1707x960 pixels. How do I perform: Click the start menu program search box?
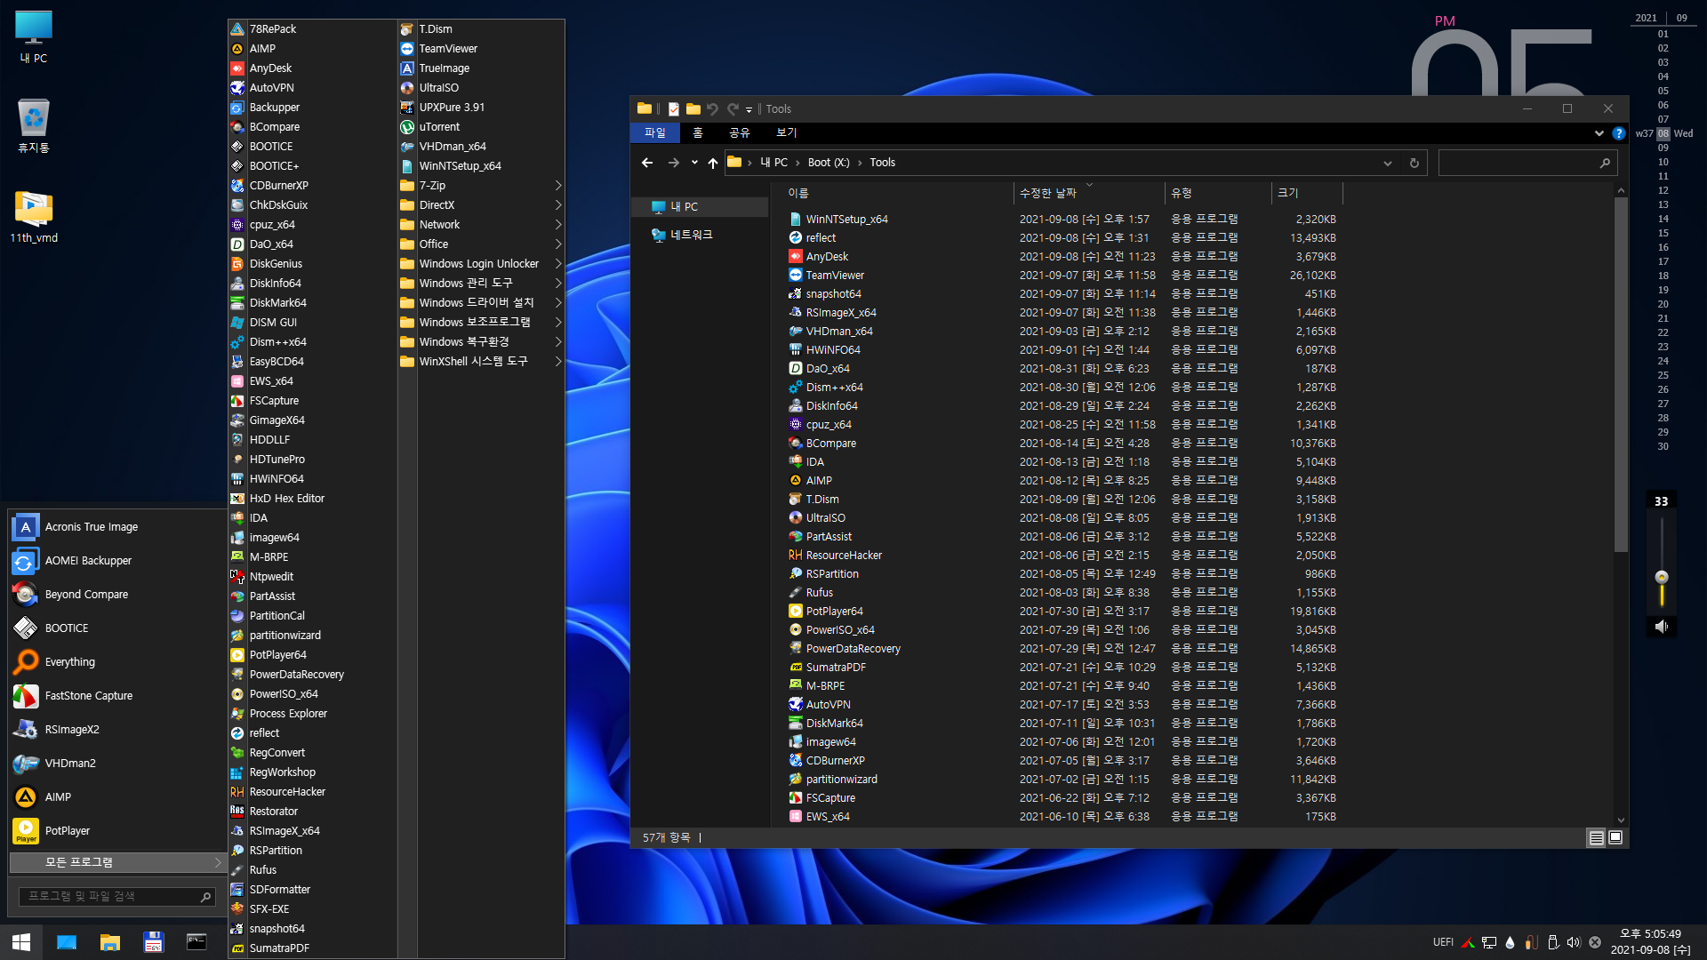pyautogui.click(x=116, y=897)
